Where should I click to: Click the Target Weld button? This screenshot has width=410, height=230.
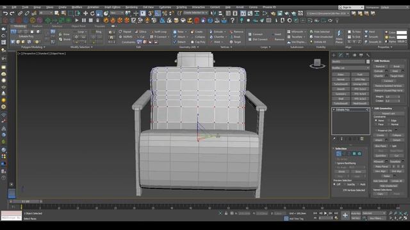[x=397, y=76]
